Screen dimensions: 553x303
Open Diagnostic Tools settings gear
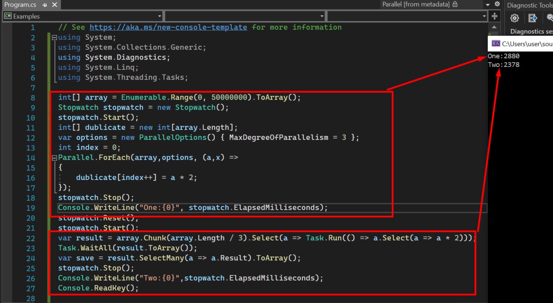515,18
